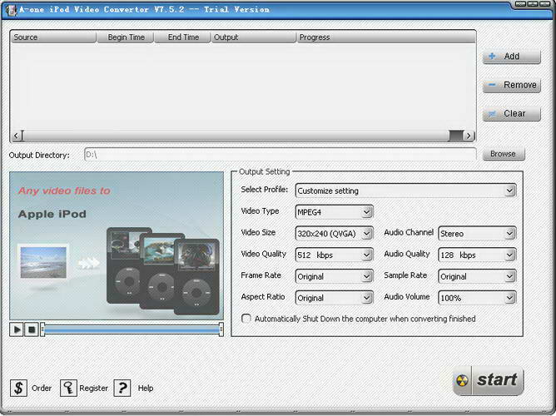Viewport: 556px width, 416px height.
Task: Stop the video preview
Action: coord(31,329)
